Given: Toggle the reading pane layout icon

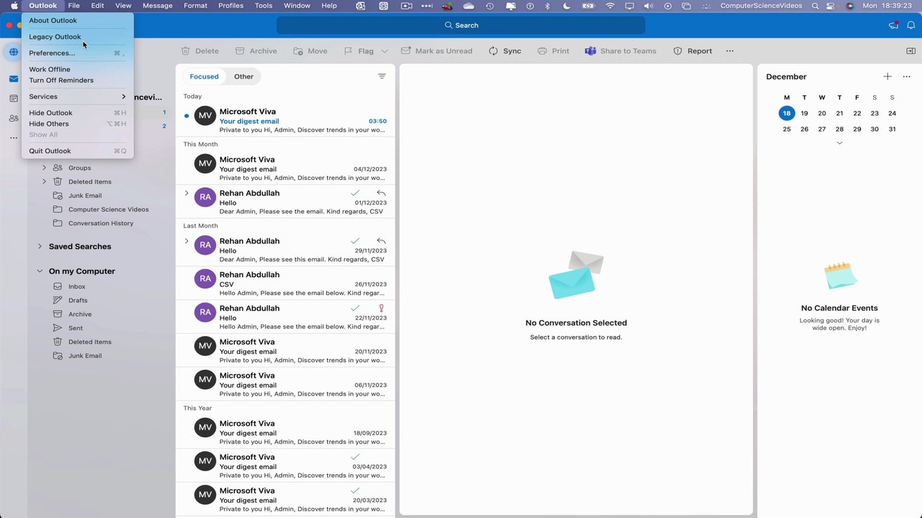Looking at the screenshot, I should pyautogui.click(x=910, y=51).
